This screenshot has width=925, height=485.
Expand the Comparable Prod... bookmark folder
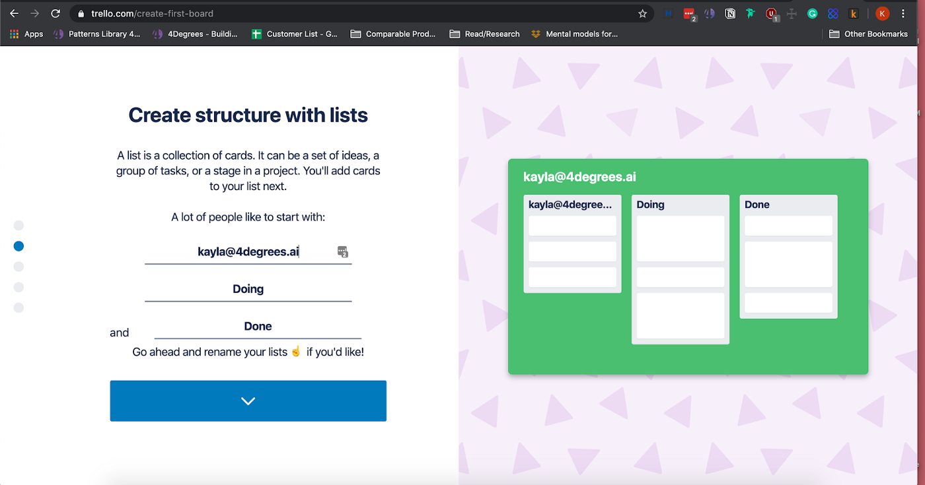coord(393,34)
